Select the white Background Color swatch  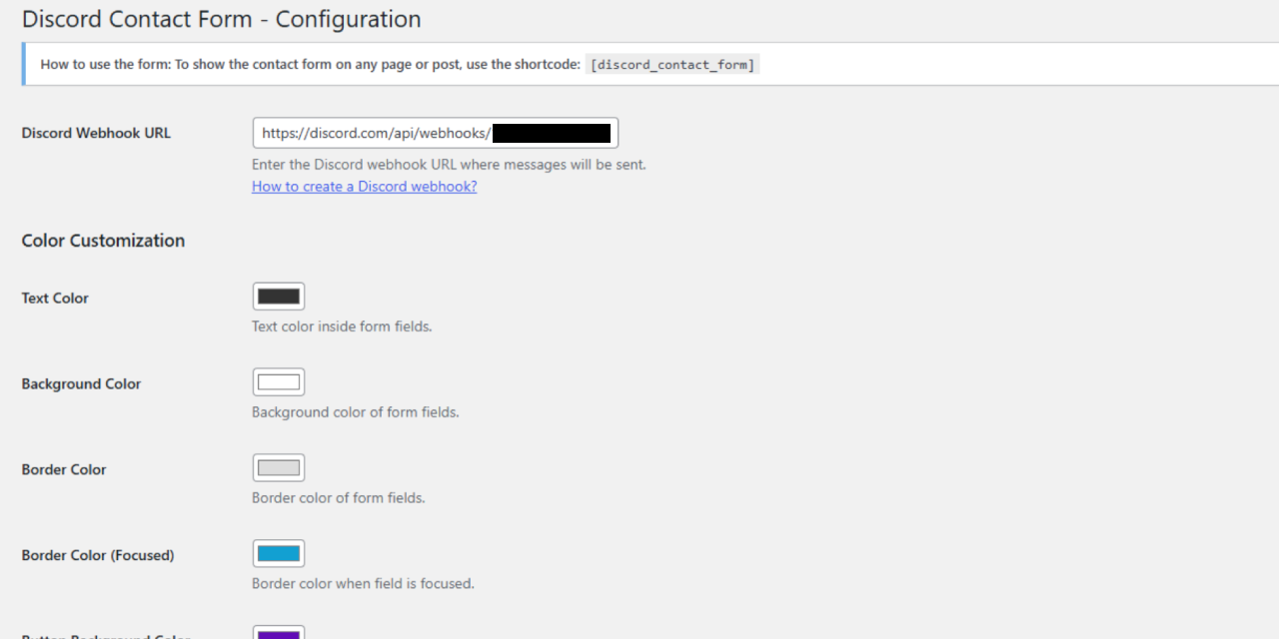278,380
